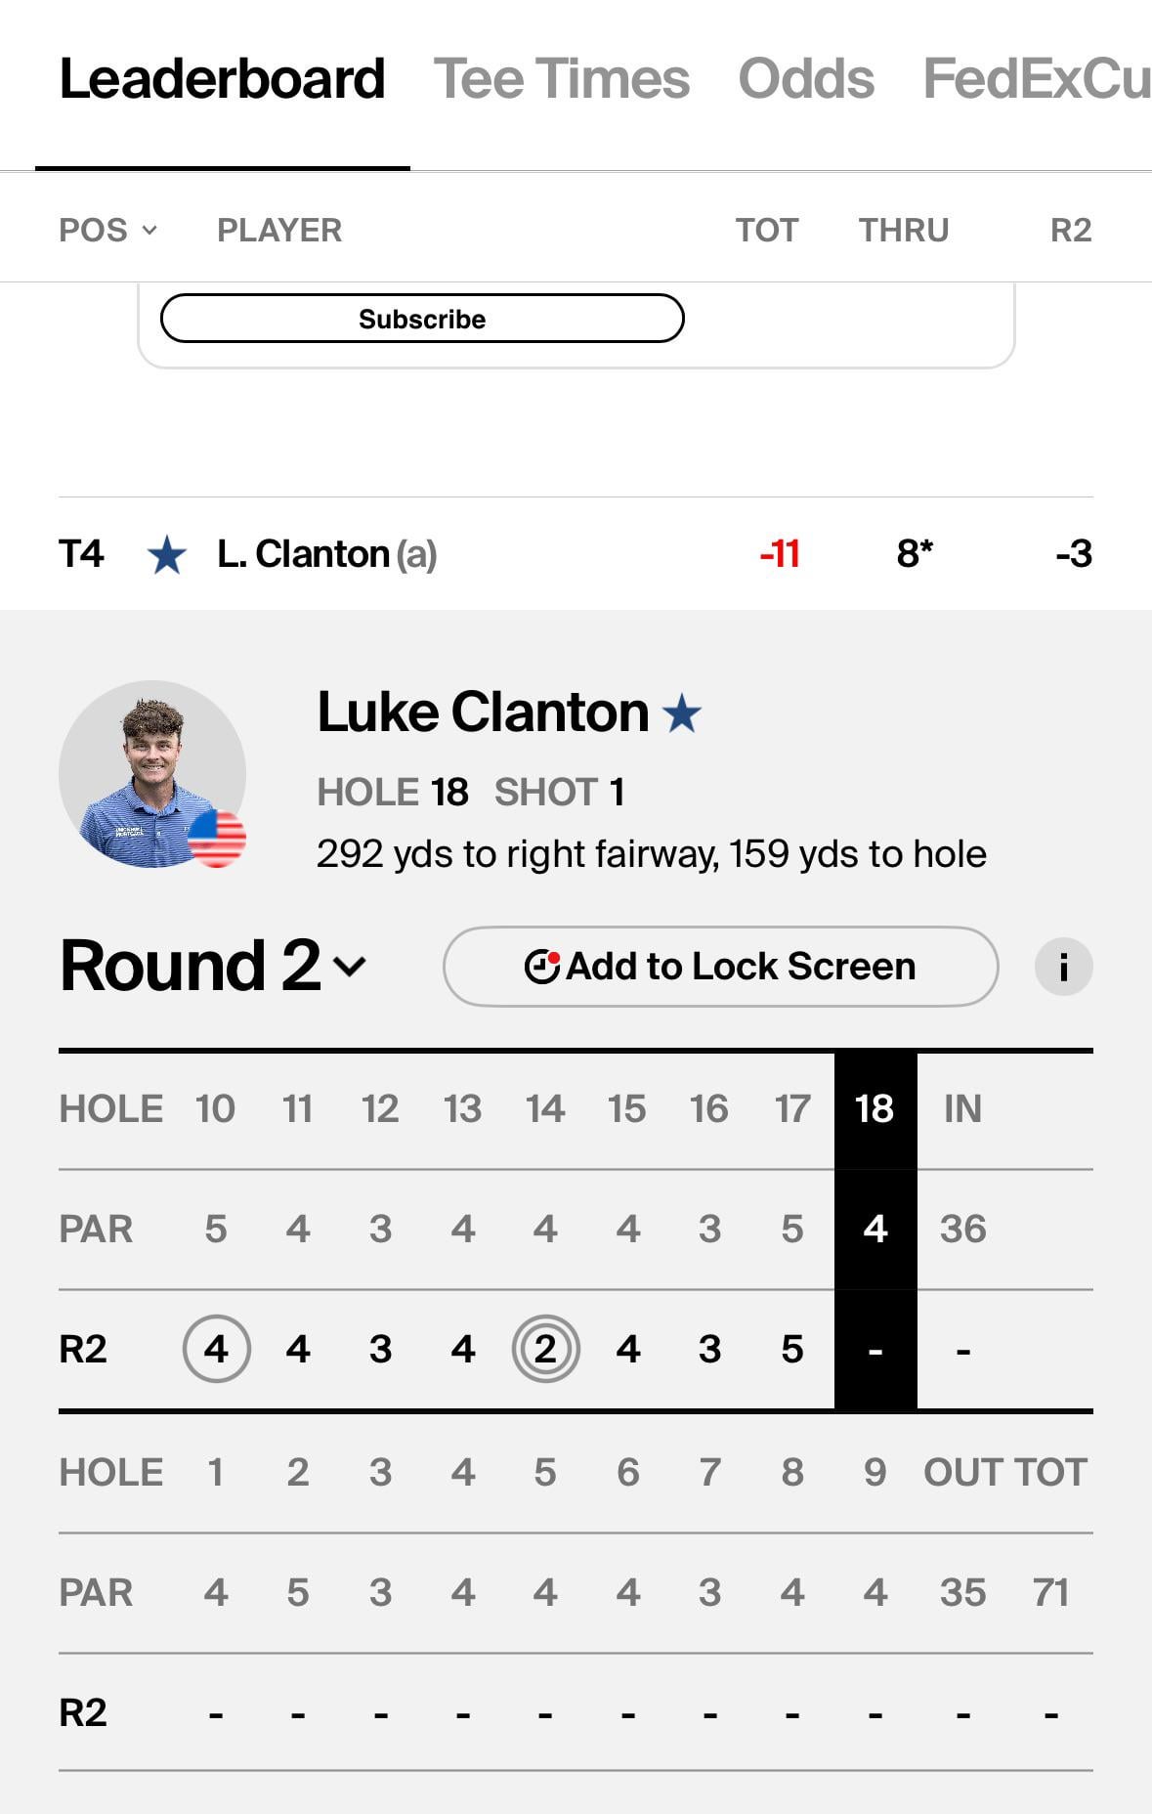Toggle favorite star beside Luke Clanton heading

682,713
